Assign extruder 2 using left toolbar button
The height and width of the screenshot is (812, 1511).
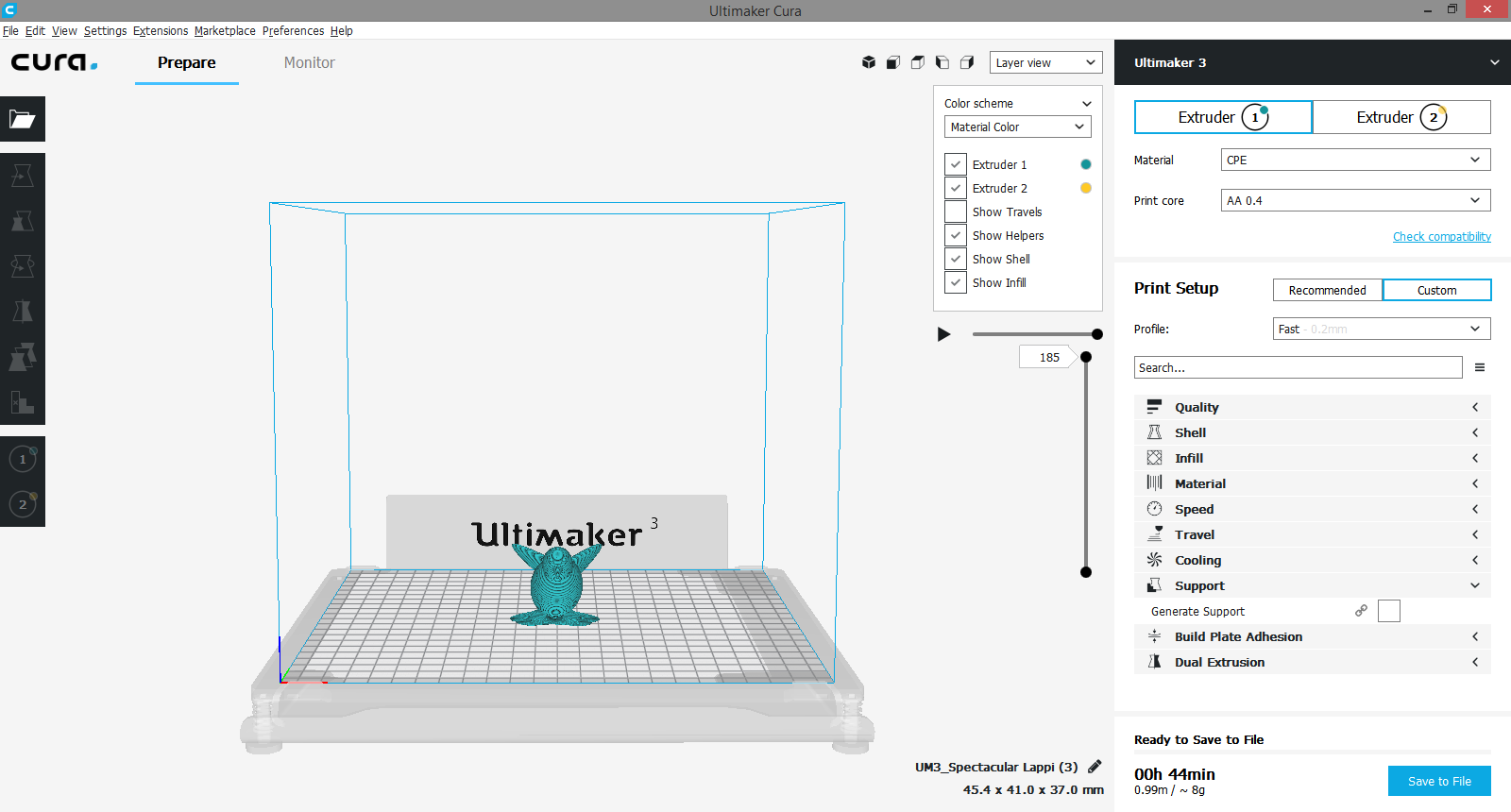(23, 504)
